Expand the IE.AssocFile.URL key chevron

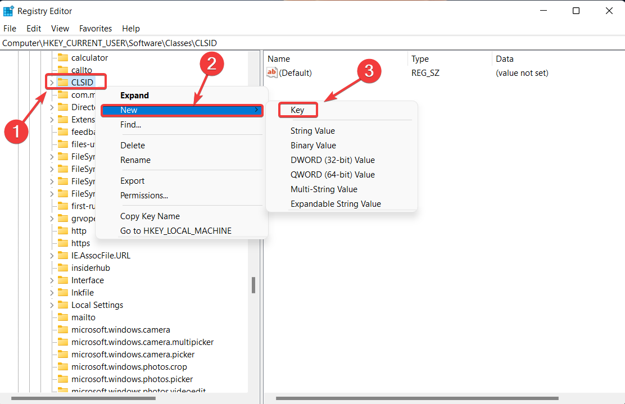tap(51, 256)
